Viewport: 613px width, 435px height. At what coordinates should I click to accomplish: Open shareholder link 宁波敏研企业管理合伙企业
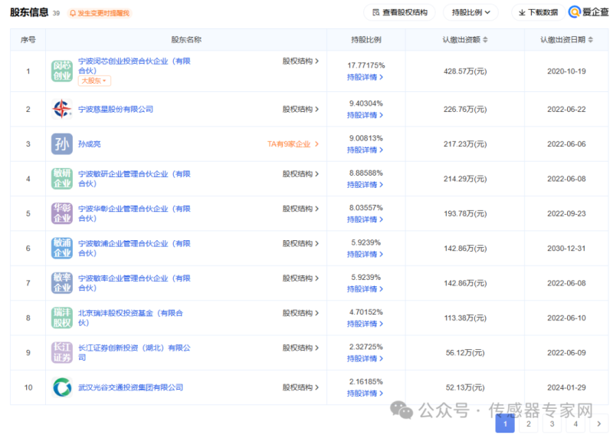(134, 179)
